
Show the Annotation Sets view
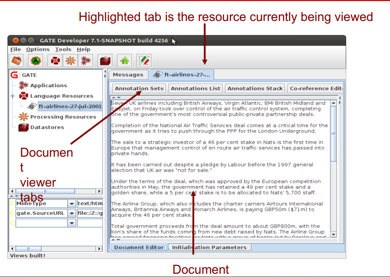click(138, 88)
